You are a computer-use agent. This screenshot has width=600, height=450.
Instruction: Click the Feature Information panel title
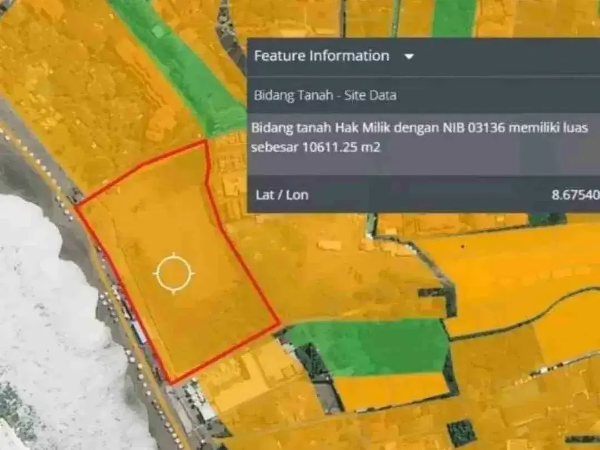click(x=322, y=56)
